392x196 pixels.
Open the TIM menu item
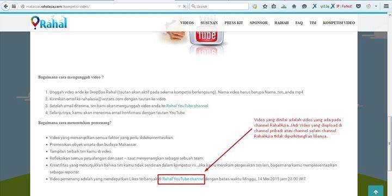click(313, 23)
